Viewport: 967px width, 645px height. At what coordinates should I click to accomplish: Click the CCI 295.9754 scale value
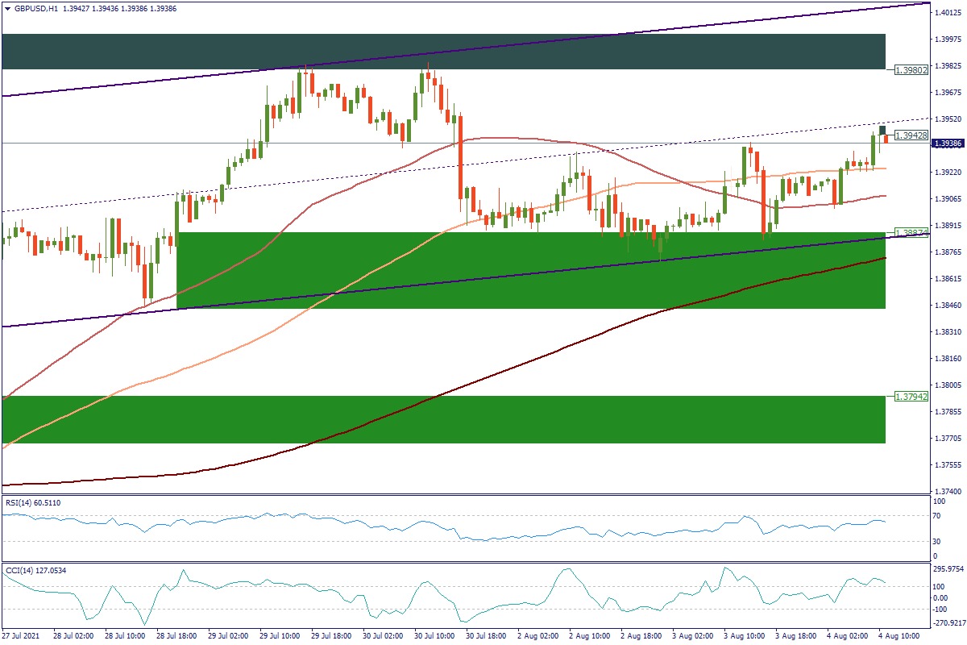948,568
